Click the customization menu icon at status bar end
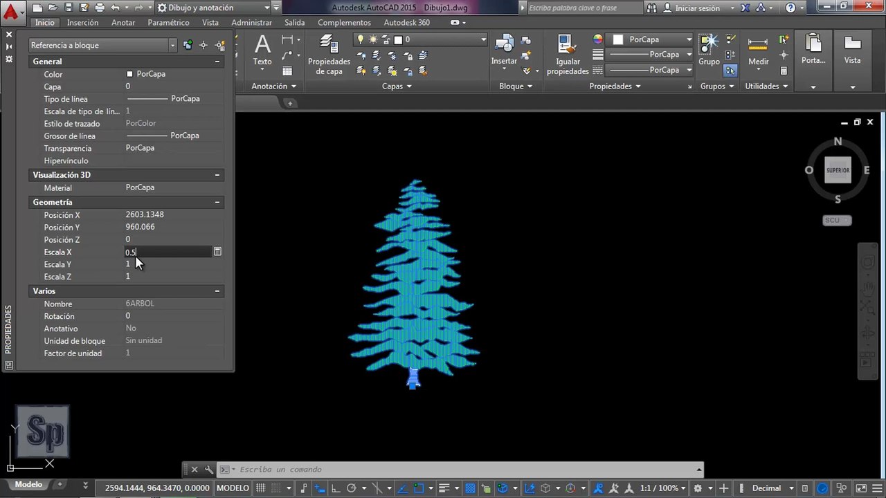The image size is (886, 498). (x=878, y=488)
